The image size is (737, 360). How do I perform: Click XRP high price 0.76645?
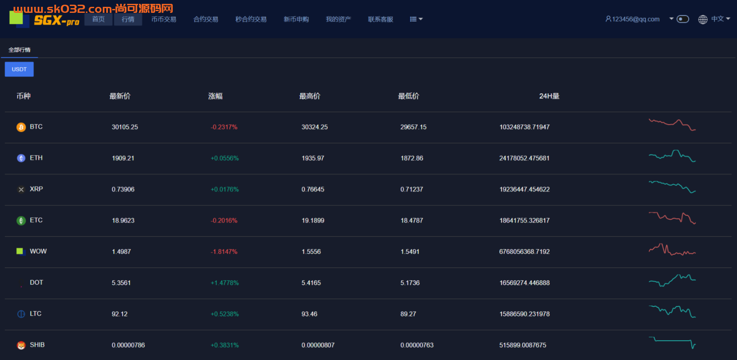pos(313,189)
